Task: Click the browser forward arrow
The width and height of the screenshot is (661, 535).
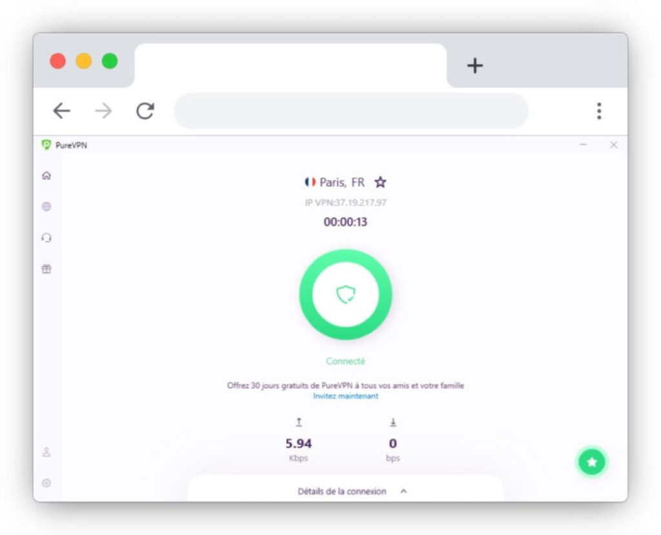Action: tap(103, 111)
